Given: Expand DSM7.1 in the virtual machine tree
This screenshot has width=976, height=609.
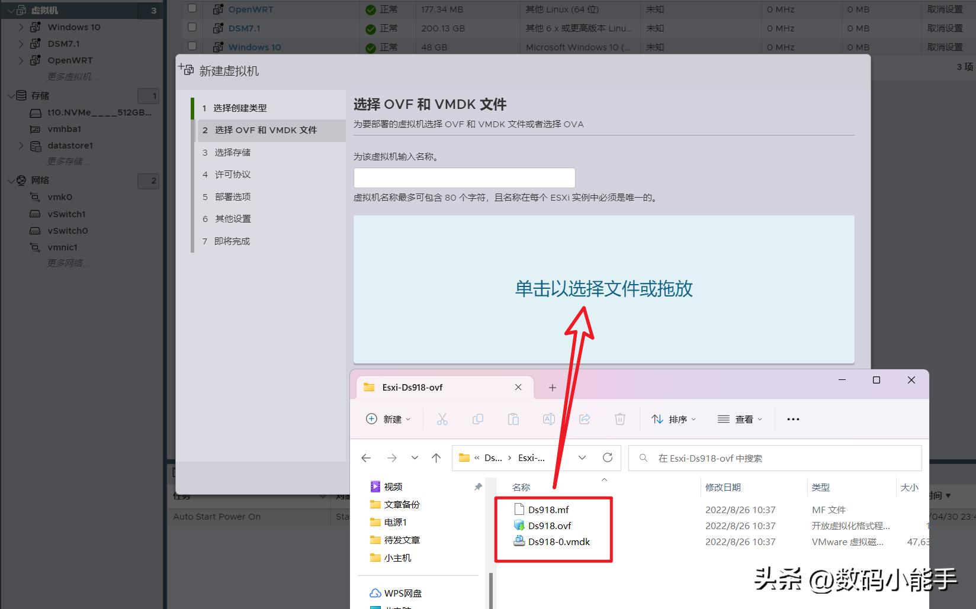Looking at the screenshot, I should pyautogui.click(x=20, y=43).
